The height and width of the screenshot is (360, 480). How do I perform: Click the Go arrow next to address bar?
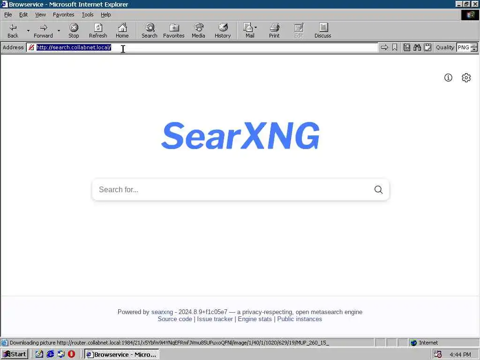[x=384, y=47]
